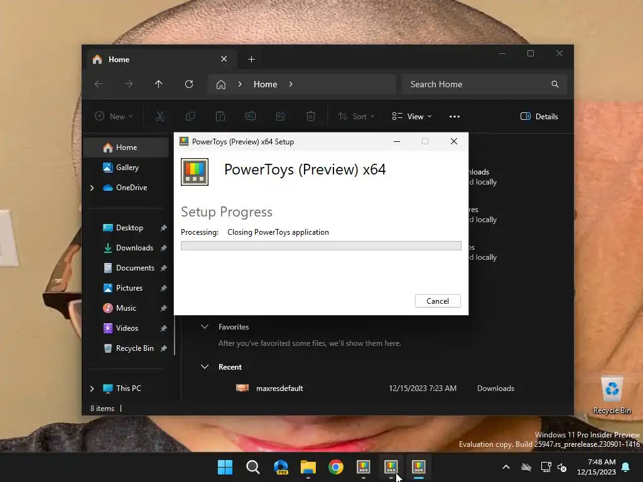This screenshot has height=482, width=643.
Task: Open a new Explorer tab
Action: (251, 60)
